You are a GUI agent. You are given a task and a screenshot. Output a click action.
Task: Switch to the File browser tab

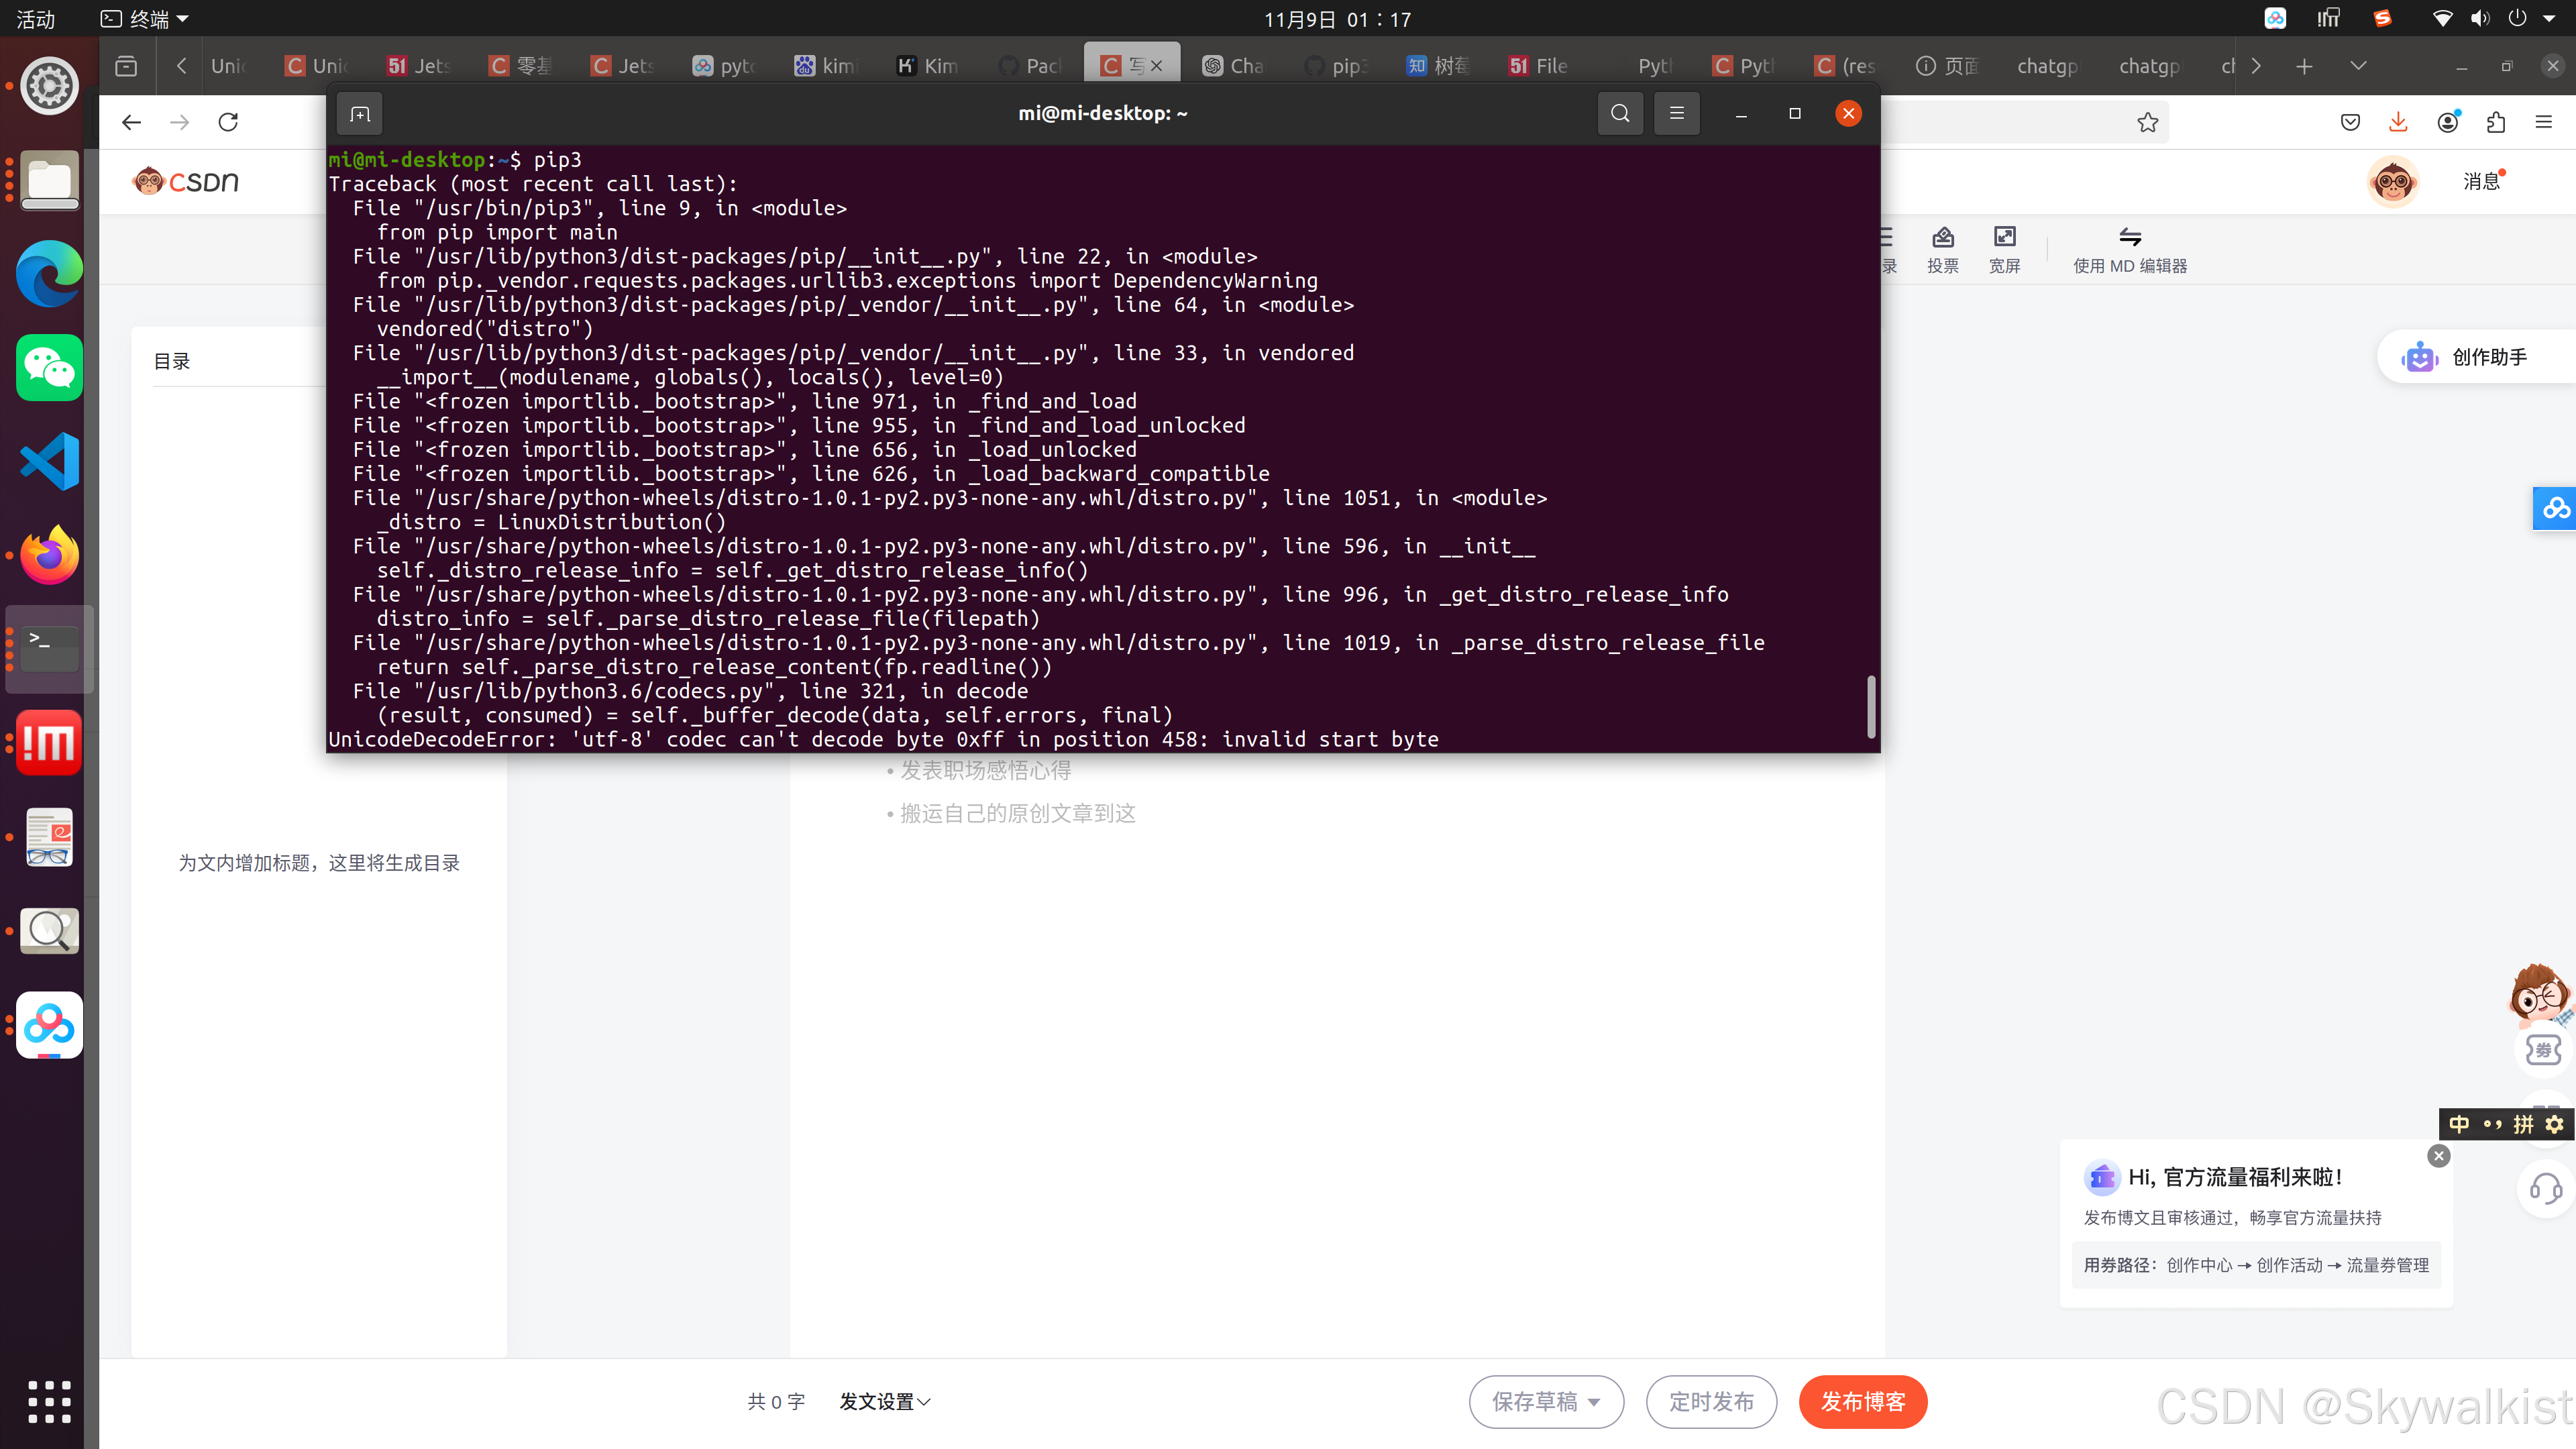[1540, 66]
